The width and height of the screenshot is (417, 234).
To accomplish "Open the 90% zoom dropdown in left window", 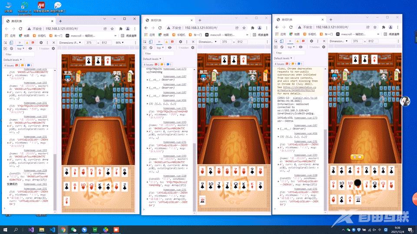I will coord(119,42).
